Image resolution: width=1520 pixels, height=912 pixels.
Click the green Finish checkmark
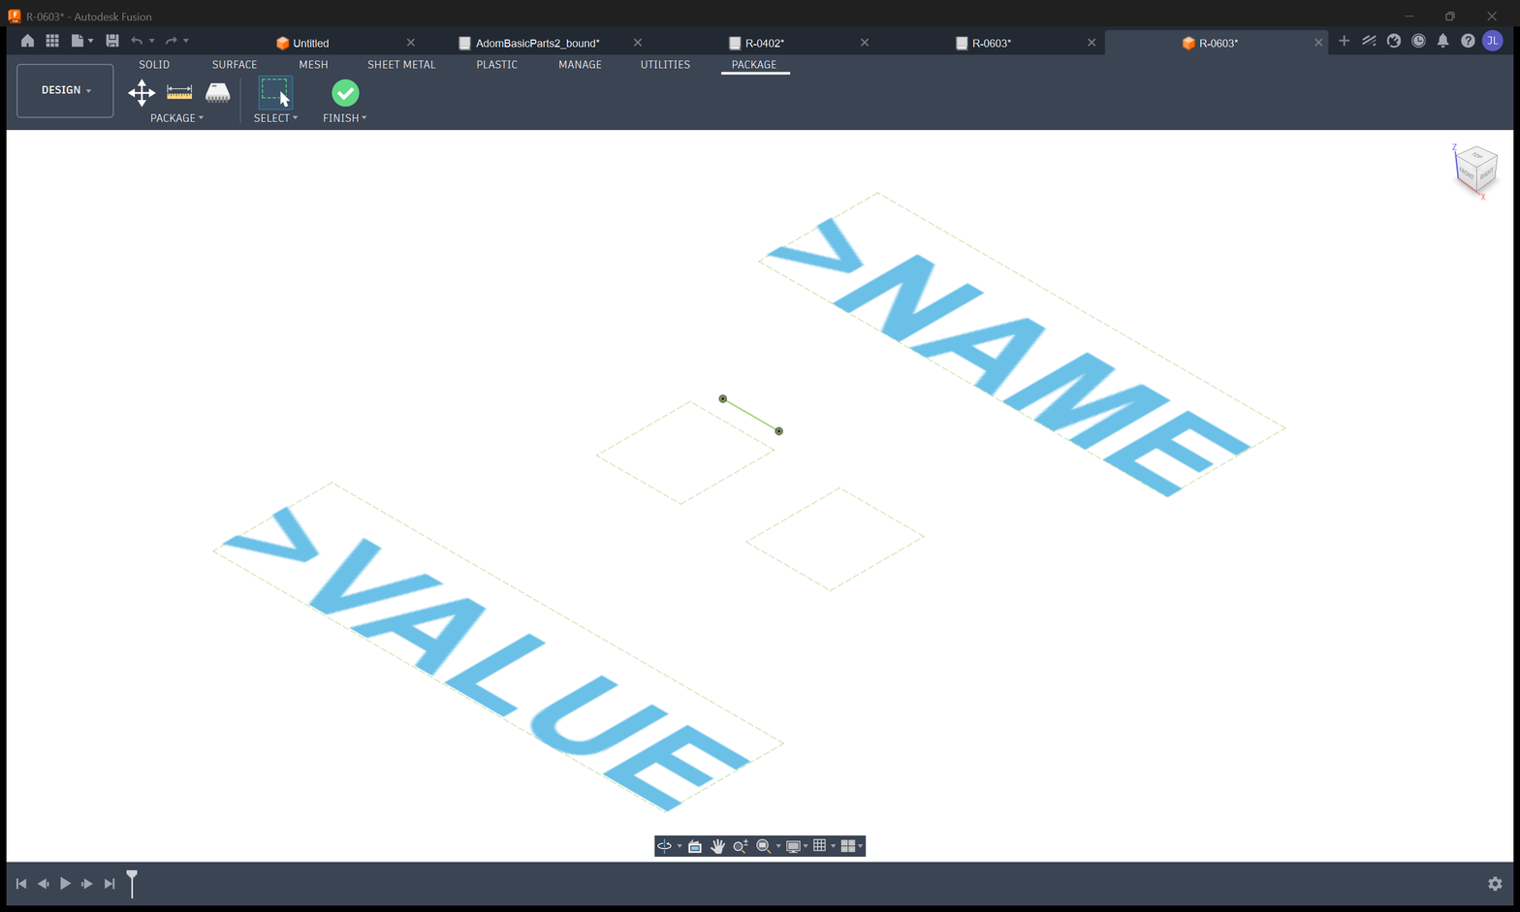click(345, 93)
